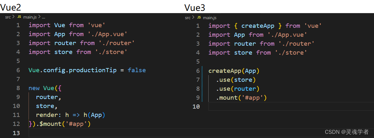
Task: Click 'router,' property on Vue2 line 9
Action: (x=49, y=97)
